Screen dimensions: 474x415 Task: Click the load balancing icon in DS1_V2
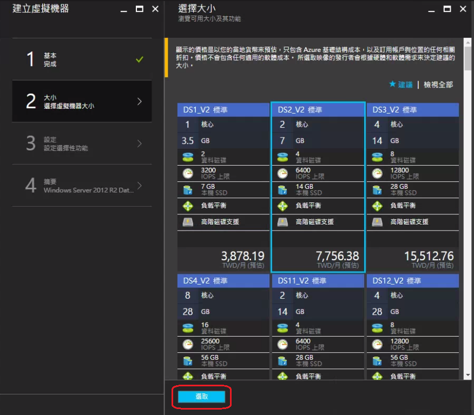(x=188, y=206)
